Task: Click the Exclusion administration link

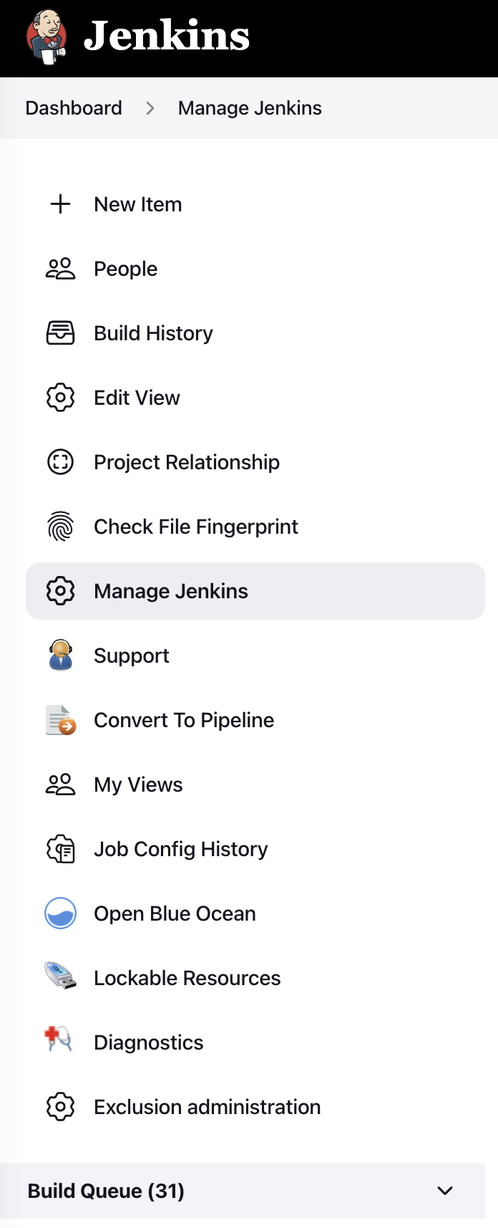Action: pyautogui.click(x=207, y=1107)
